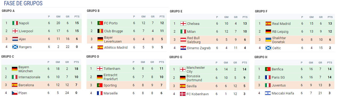This screenshot has width=337, height=100.
Task: Select Benfica in Grupo H
Action: [x=277, y=69]
